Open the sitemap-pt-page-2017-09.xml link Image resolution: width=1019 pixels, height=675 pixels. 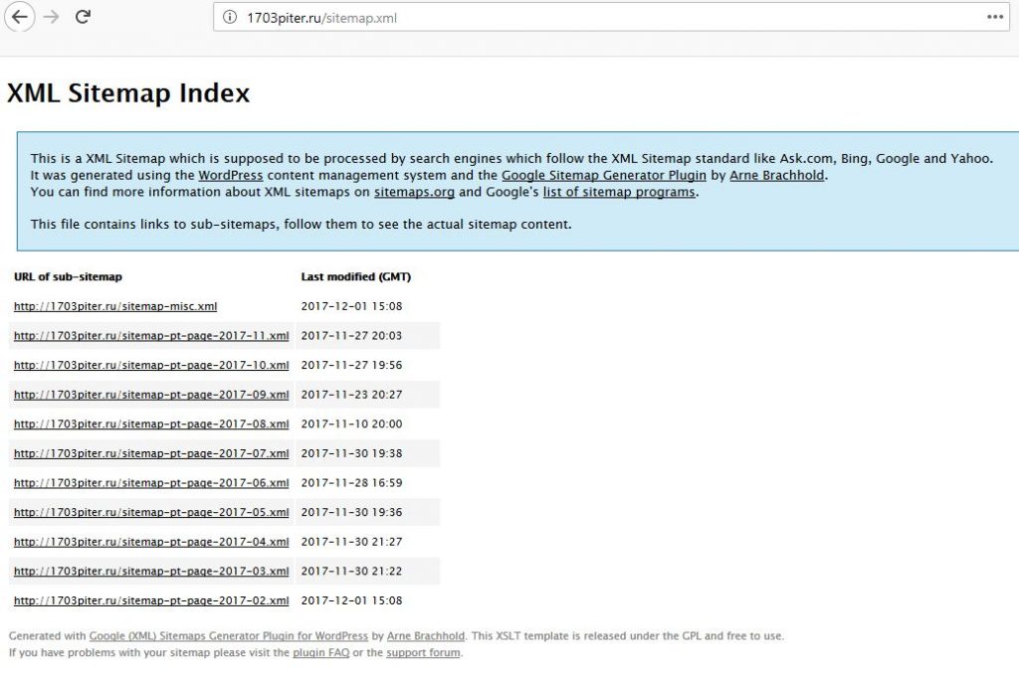coord(151,395)
